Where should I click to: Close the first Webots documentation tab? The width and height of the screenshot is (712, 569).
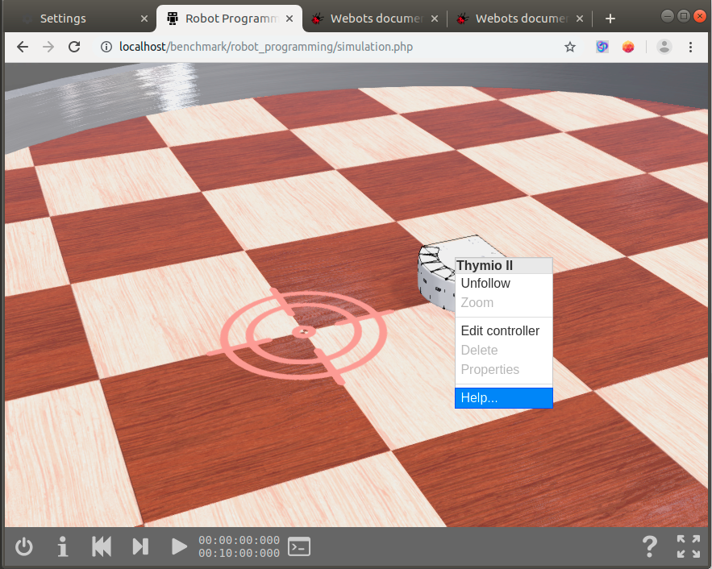[435, 19]
